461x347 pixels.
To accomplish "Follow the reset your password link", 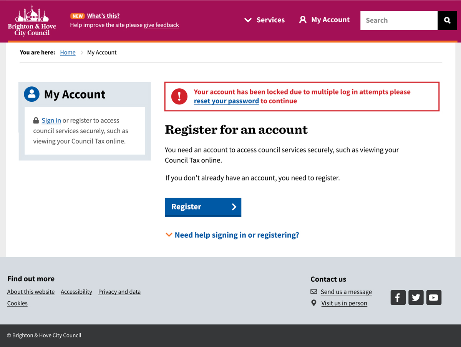I will (x=226, y=101).
